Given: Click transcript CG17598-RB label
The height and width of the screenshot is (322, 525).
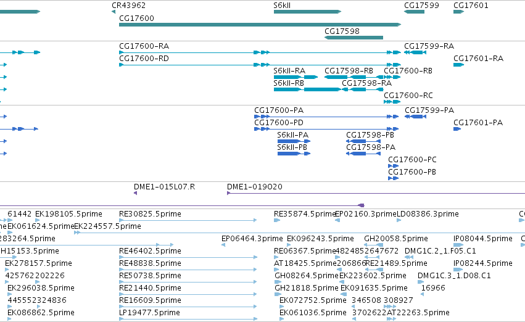Looking at the screenshot, I should click(x=349, y=70).
